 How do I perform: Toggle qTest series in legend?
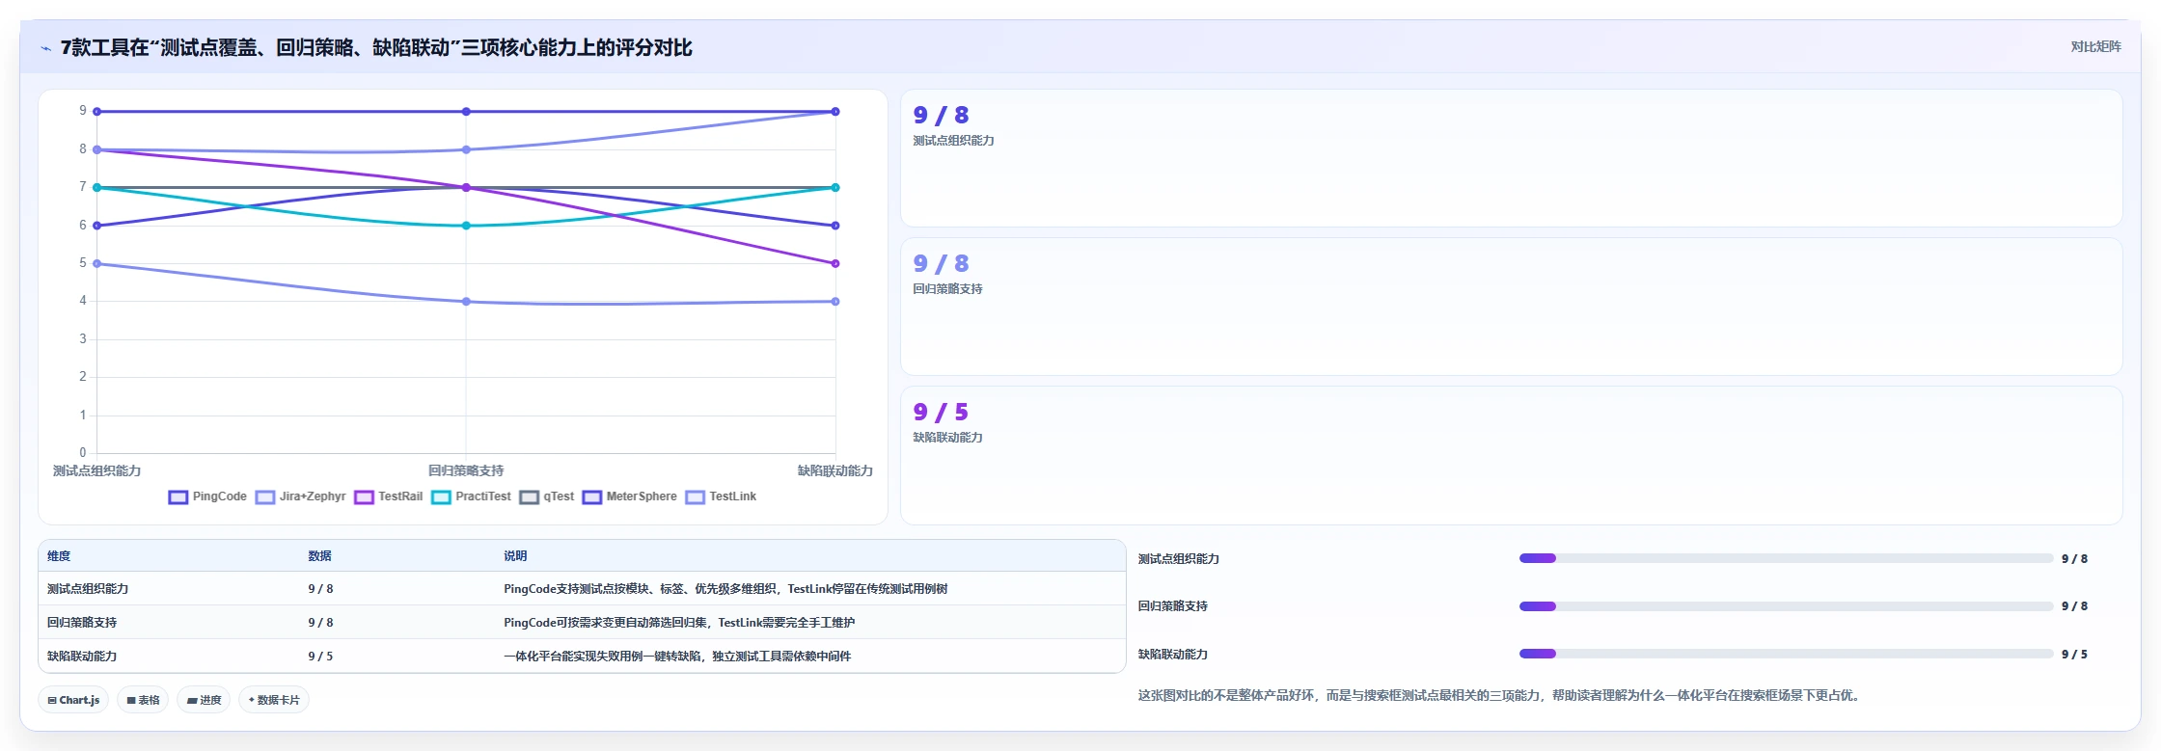click(547, 497)
